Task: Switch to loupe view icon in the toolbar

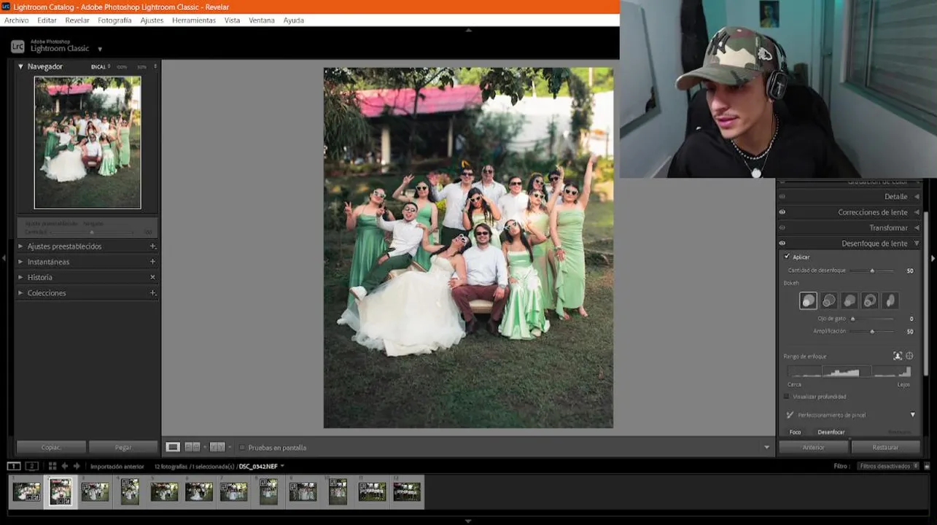Action: (x=173, y=447)
